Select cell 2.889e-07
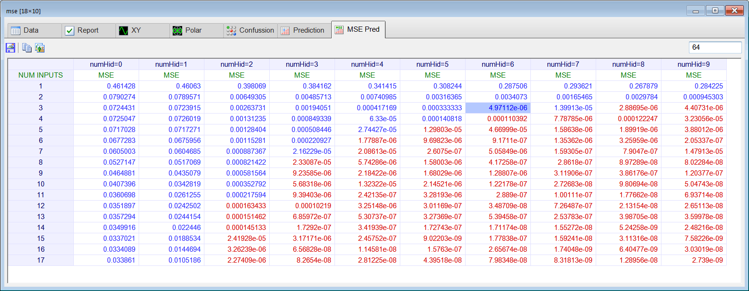The height and width of the screenshot is (291, 749). click(498, 195)
